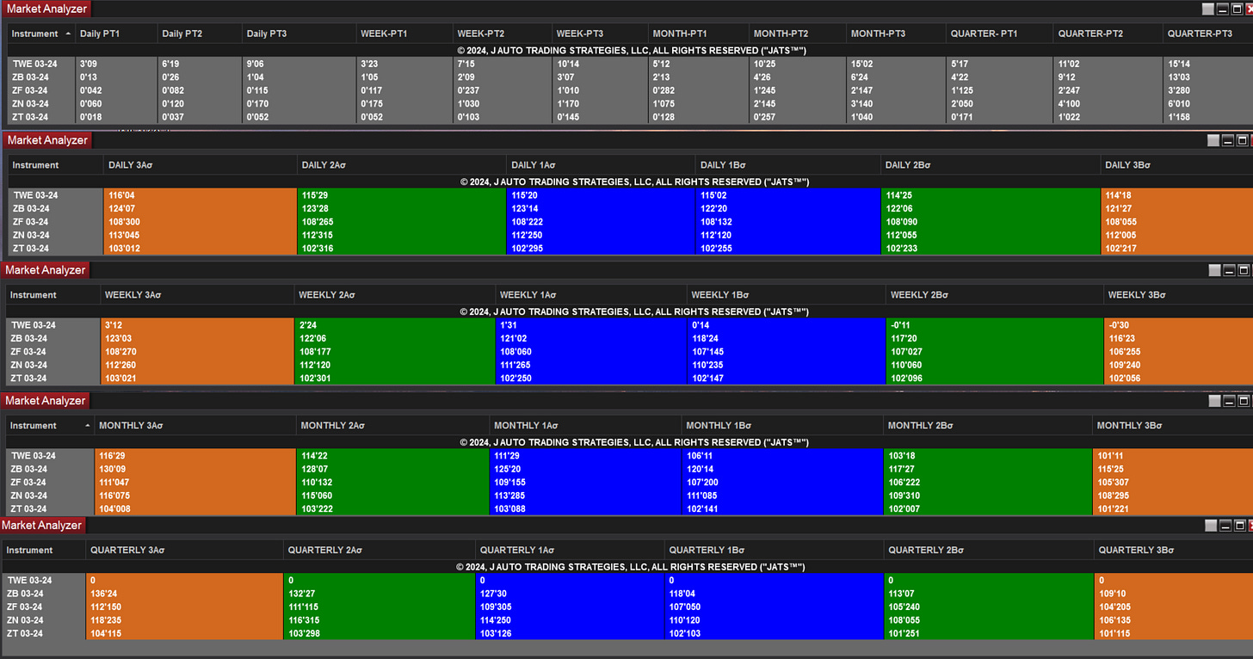1253x659 pixels.
Task: Click the QUARTER-PT2 column header
Action: point(1108,34)
